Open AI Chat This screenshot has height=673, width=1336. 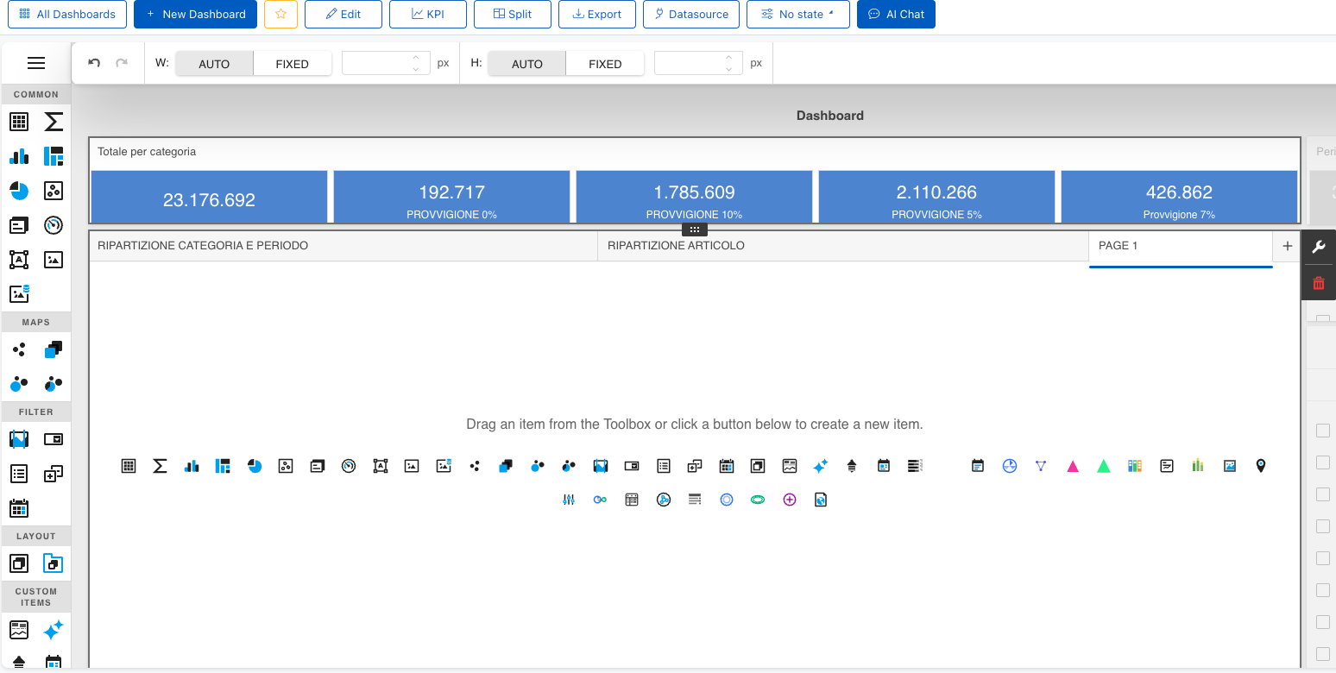point(896,14)
